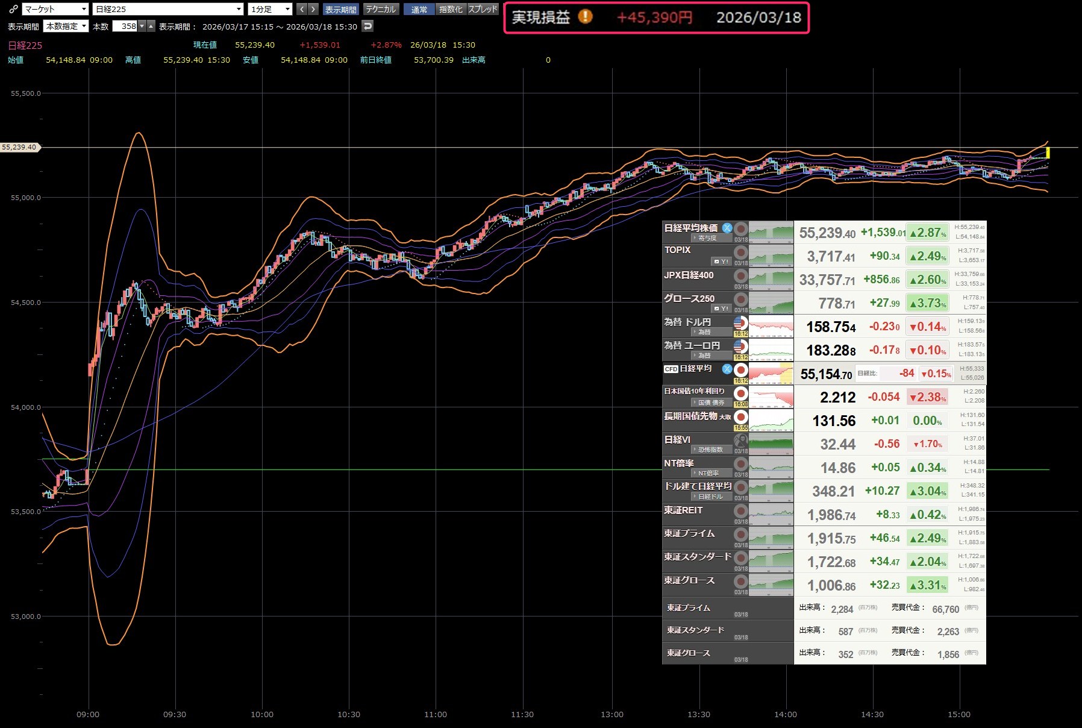Viewport: 1082px width, 728px height.
Task: Click the 本数 value field showing 358
Action: click(125, 26)
